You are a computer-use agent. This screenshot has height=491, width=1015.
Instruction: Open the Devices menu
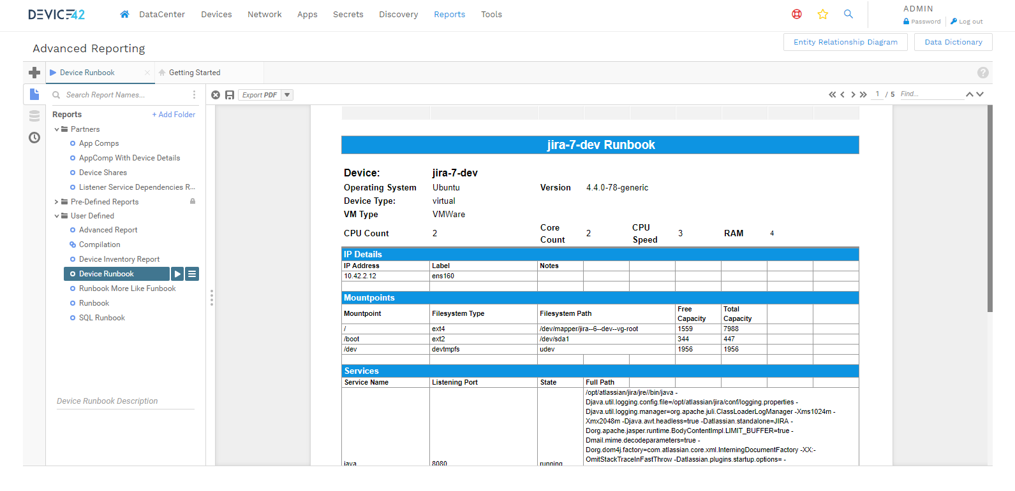click(216, 14)
